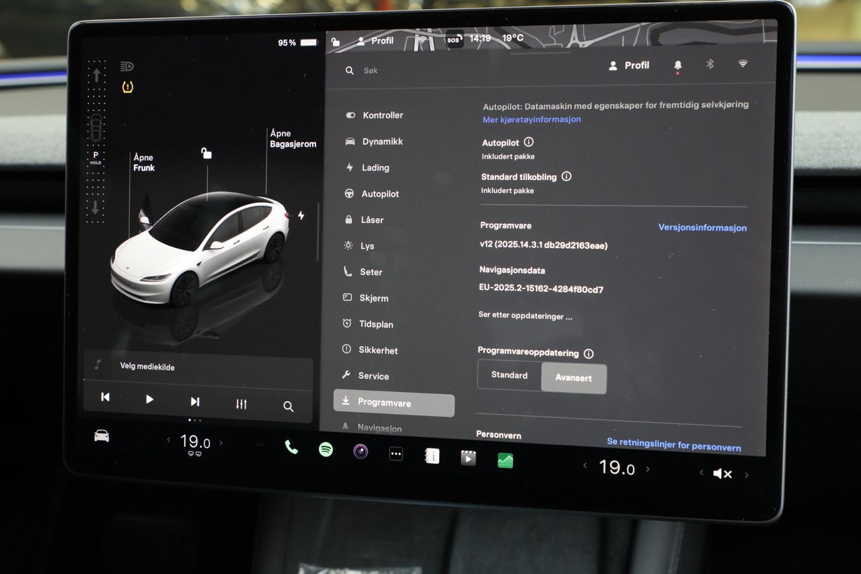Viewport: 861px width, 574px height.
Task: Open the Theater app icon
Action: tap(468, 458)
